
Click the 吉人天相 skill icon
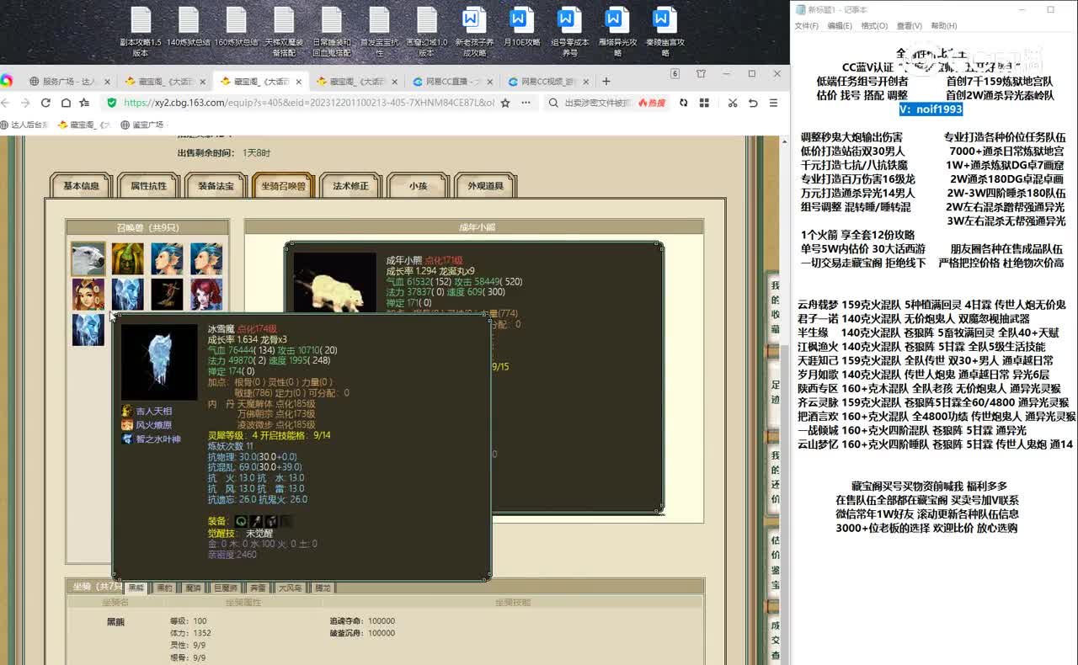(x=127, y=411)
